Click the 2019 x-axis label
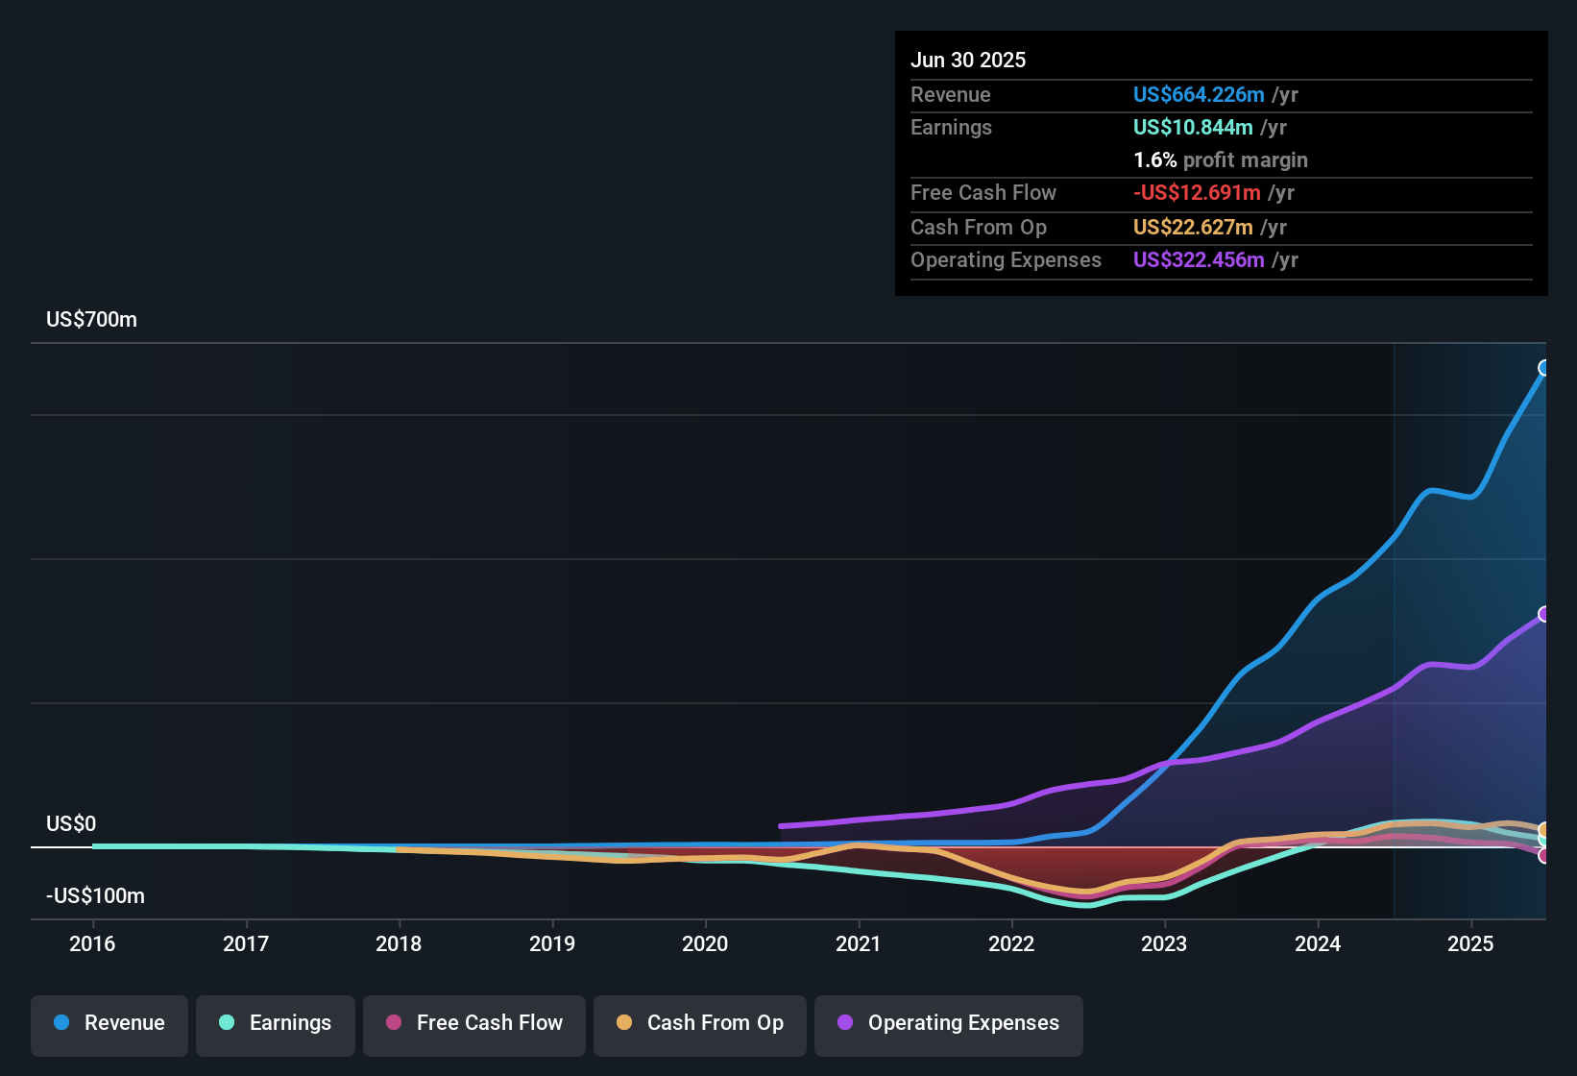Viewport: 1577px width, 1076px height. click(x=552, y=943)
